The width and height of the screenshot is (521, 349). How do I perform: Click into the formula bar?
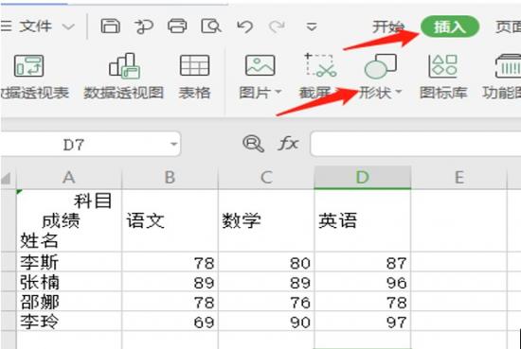415,144
